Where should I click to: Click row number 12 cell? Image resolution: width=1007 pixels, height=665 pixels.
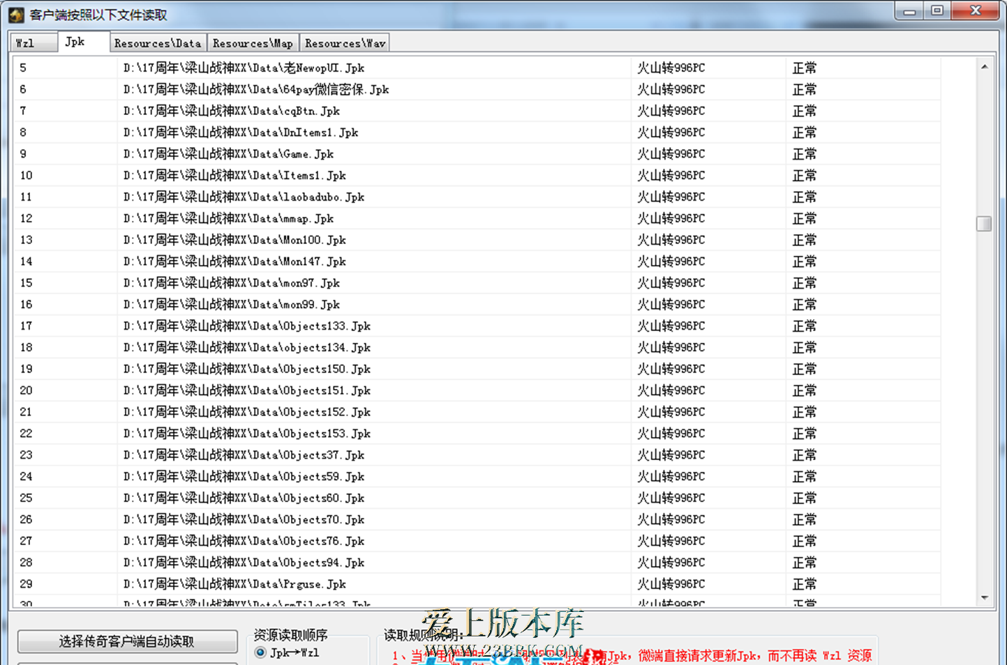coord(66,218)
